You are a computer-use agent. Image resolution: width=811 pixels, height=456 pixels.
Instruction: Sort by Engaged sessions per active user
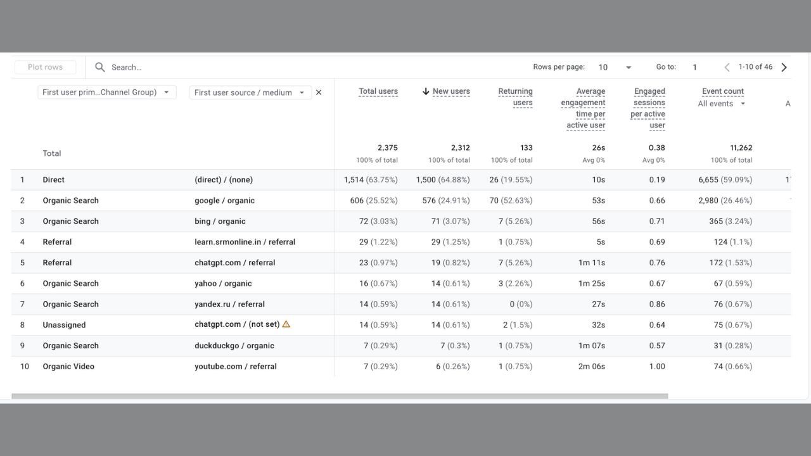648,108
